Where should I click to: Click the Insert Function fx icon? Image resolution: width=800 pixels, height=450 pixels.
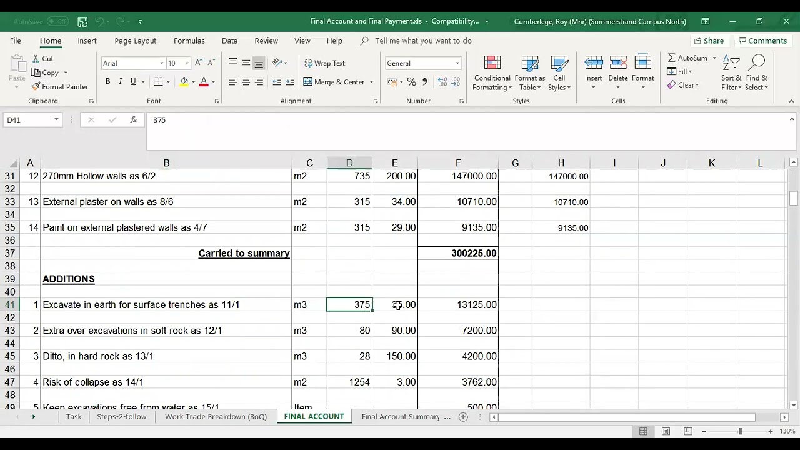coord(133,119)
